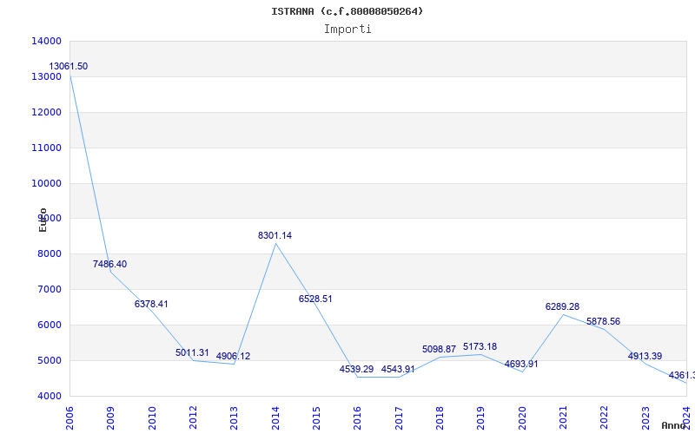Select the 2014 year label
The height and width of the screenshot is (434, 695).
pyautogui.click(x=275, y=418)
